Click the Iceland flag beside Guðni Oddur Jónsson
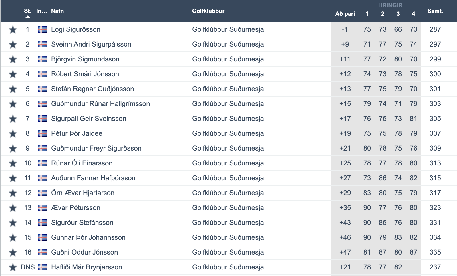The height and width of the screenshot is (276, 457). tap(43, 252)
